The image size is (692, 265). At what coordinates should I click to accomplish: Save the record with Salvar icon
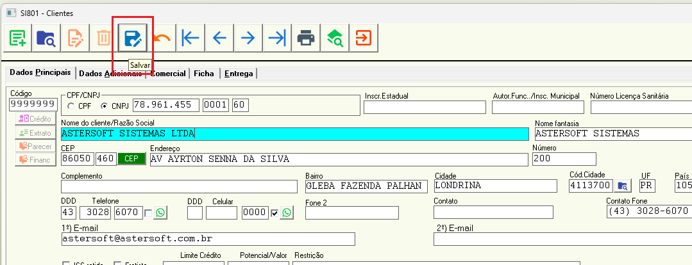tap(133, 38)
